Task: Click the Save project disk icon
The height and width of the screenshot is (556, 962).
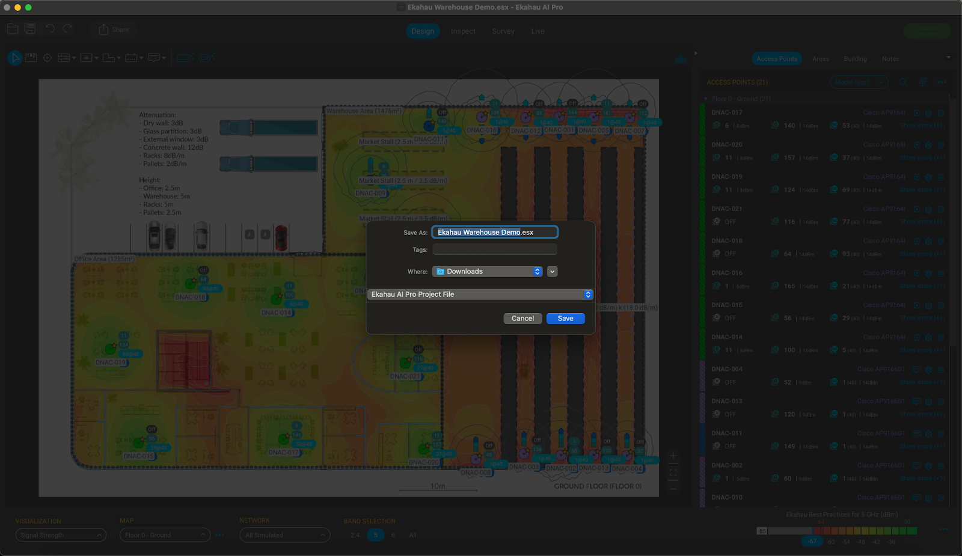Action: coord(30,29)
